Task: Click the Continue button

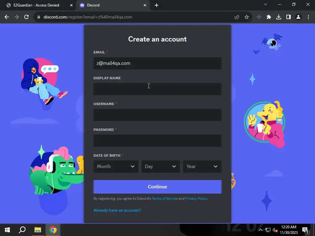Action: pos(157,187)
